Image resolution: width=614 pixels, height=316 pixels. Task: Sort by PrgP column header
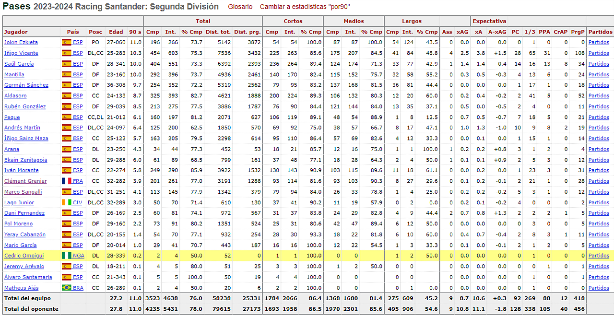pyautogui.click(x=578, y=32)
